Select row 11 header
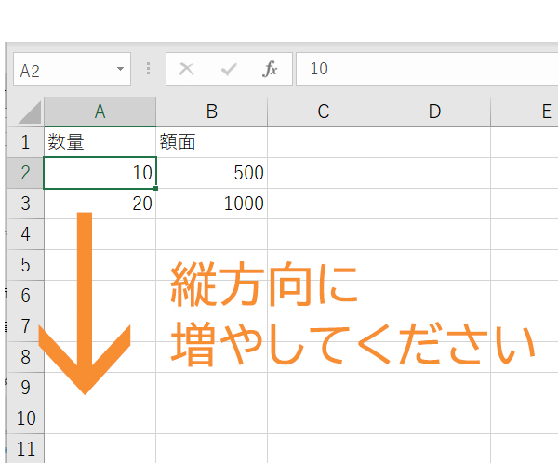Image resolution: width=558 pixels, height=463 pixels. tap(26, 448)
